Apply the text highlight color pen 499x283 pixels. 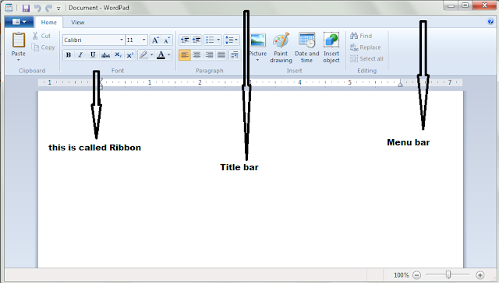(143, 55)
